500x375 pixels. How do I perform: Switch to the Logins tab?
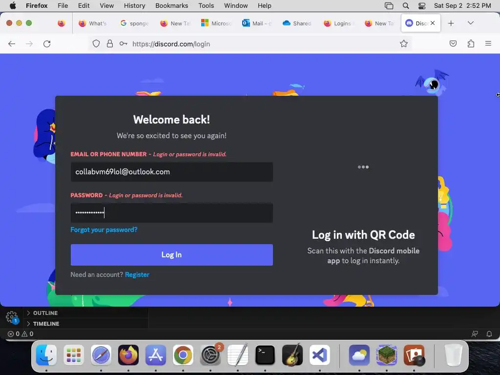(x=338, y=23)
